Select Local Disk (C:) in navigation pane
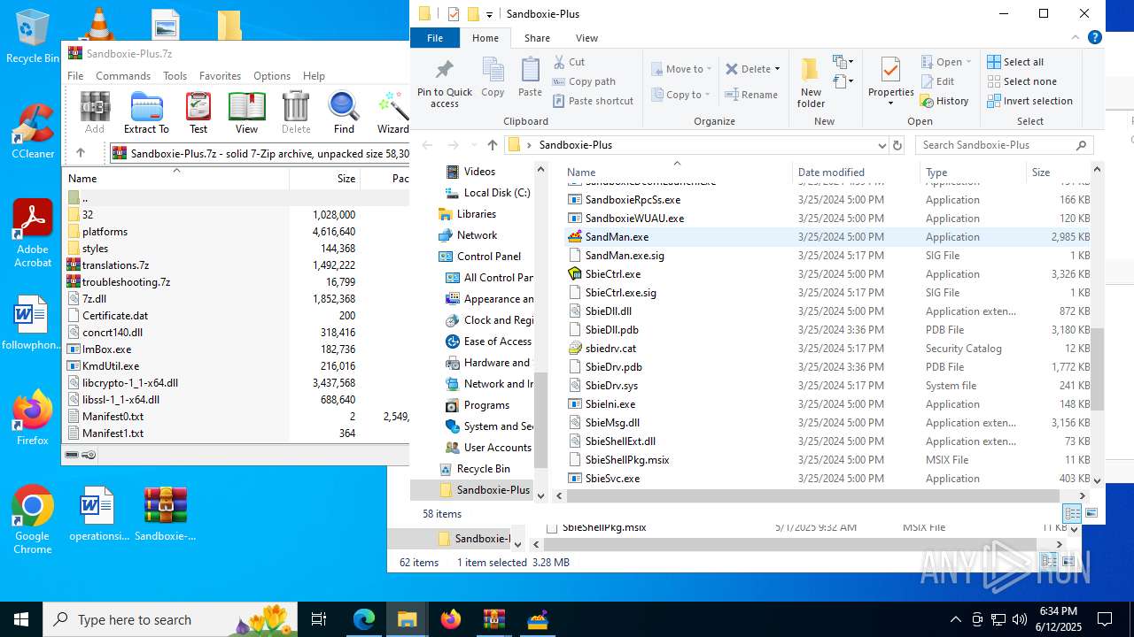 [x=496, y=193]
